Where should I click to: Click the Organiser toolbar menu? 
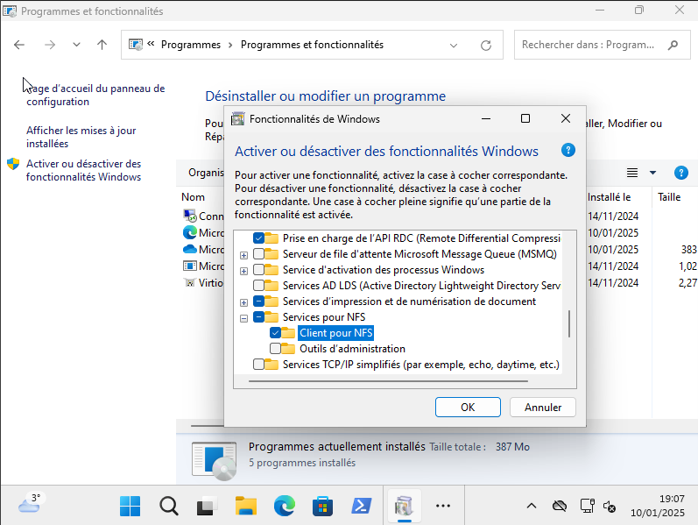(x=206, y=173)
